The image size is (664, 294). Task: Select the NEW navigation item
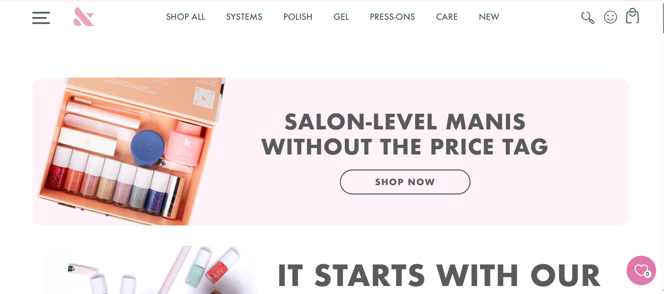click(489, 17)
